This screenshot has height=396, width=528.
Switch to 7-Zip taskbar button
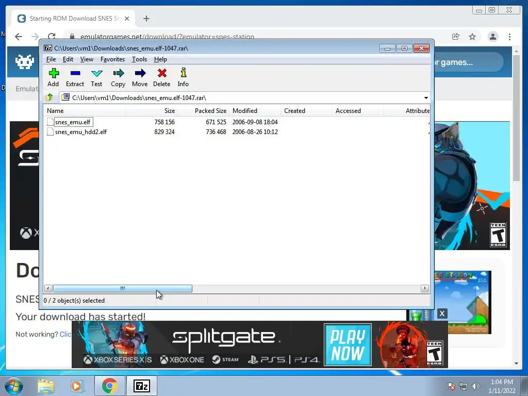(141, 386)
